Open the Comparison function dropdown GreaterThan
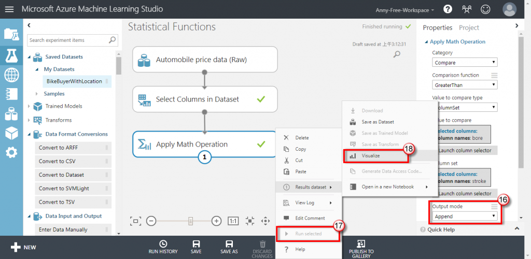This screenshot has height=259, width=531. 465,85
